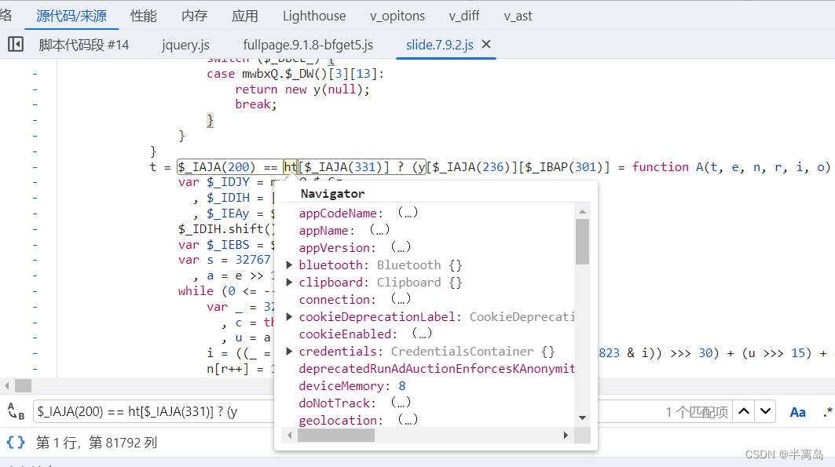
Task: Toggle match case Aa option
Action: (x=797, y=412)
